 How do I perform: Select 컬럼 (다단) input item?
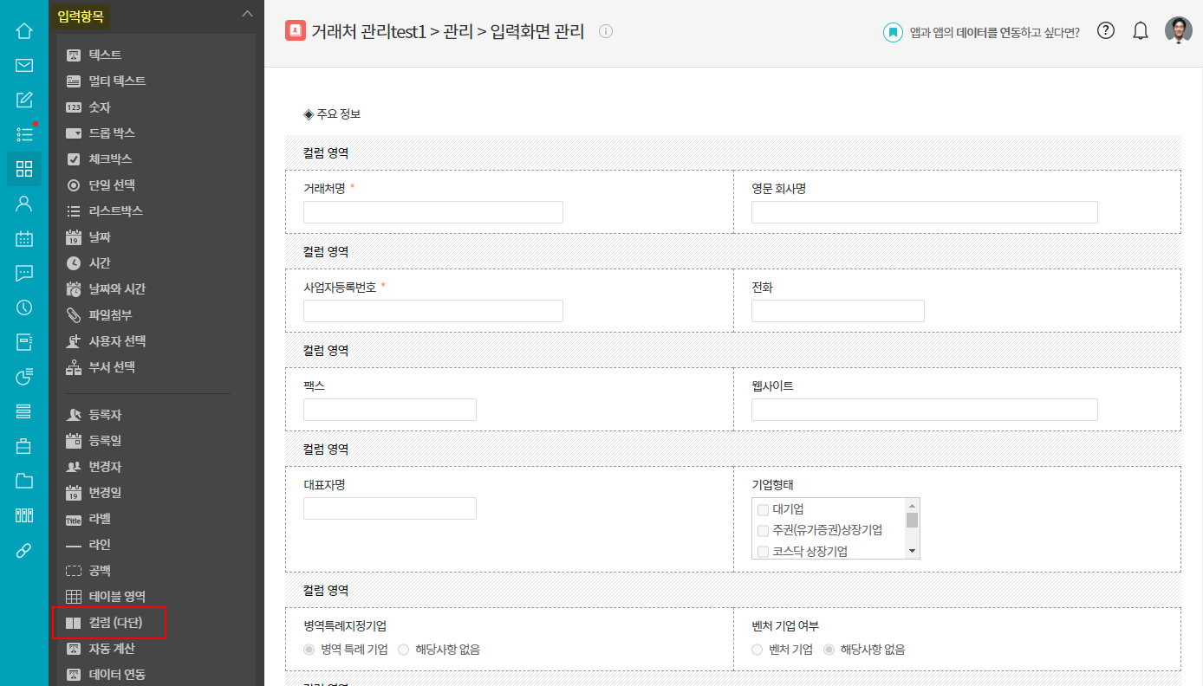pos(114,623)
